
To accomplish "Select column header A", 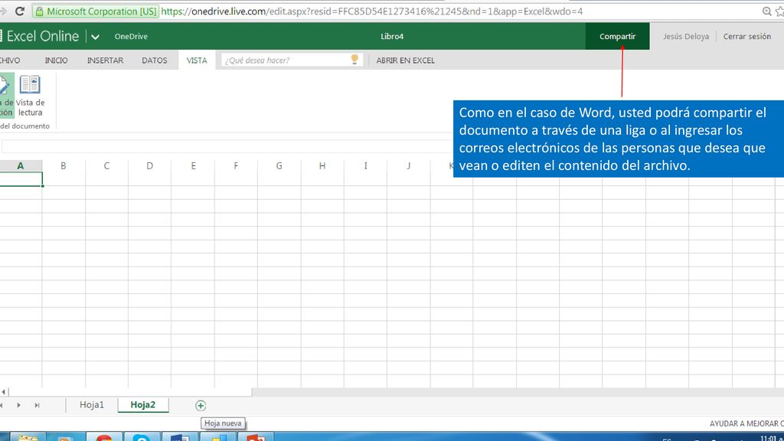I will click(x=21, y=165).
